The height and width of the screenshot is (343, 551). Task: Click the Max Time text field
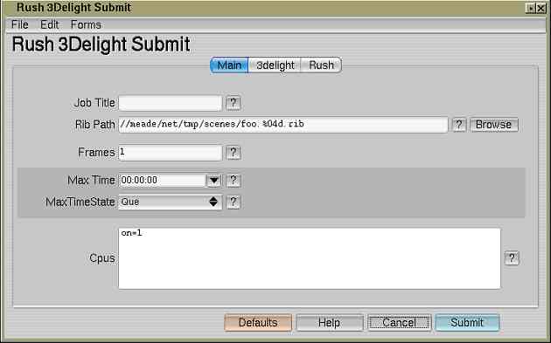coord(163,181)
